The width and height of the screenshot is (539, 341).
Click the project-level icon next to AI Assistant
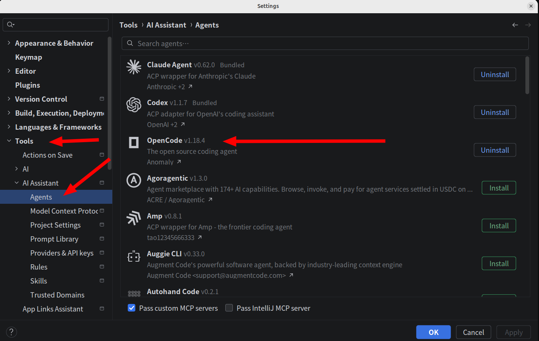click(102, 183)
